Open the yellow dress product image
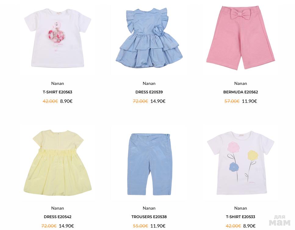Image resolution: width=295 pixels, height=230 pixels. coord(58,163)
